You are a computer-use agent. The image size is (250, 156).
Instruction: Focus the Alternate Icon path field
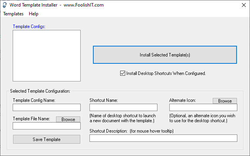pos(203,107)
